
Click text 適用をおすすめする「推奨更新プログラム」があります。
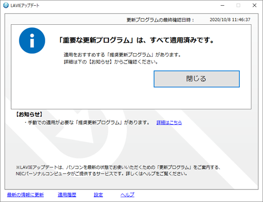point(123,55)
